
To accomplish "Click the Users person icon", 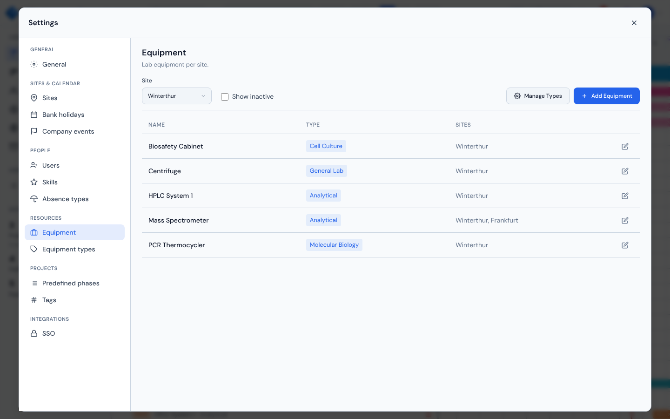I will (x=34, y=165).
